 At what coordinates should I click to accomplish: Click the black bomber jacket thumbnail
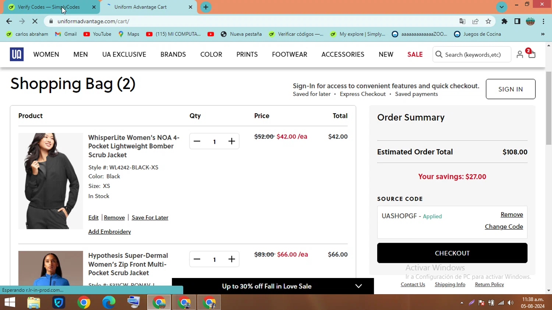[x=51, y=181]
